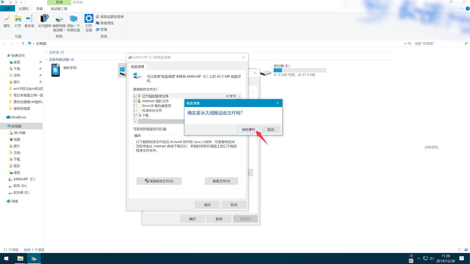Switch to the 计算机 ribbon tab
This screenshot has width=470, height=264.
(24, 9)
